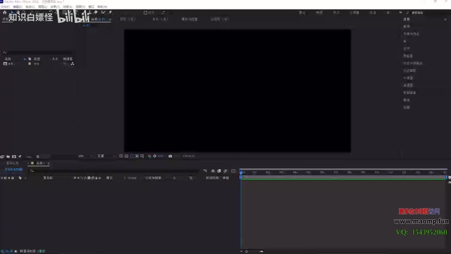Take a snapshot with the camera icon

170,156
